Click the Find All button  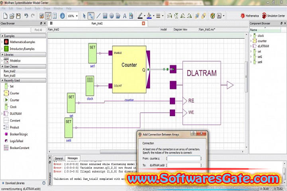point(38,30)
